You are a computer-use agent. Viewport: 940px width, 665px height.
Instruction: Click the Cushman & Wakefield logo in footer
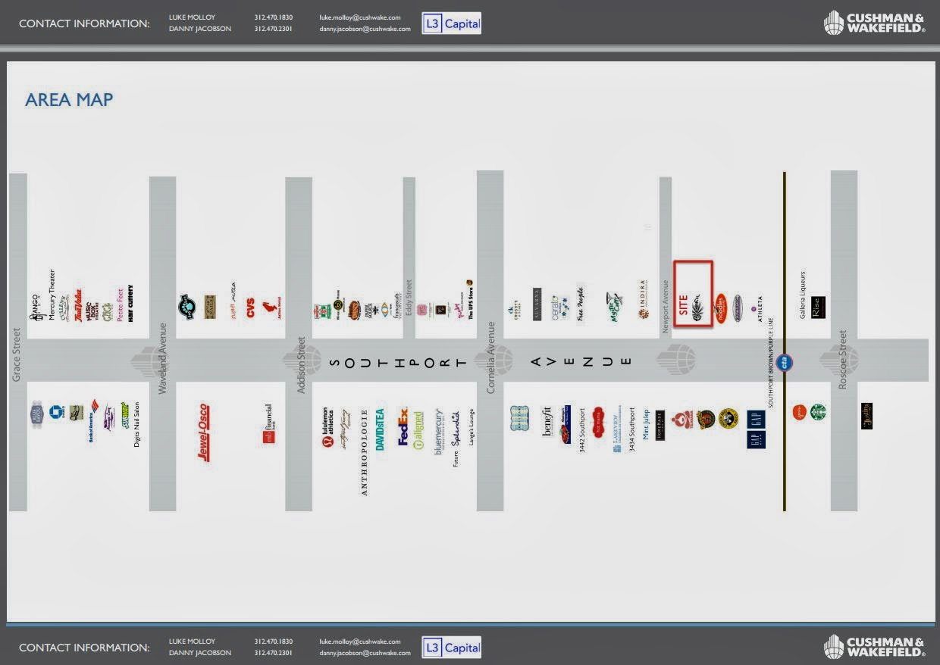875,647
